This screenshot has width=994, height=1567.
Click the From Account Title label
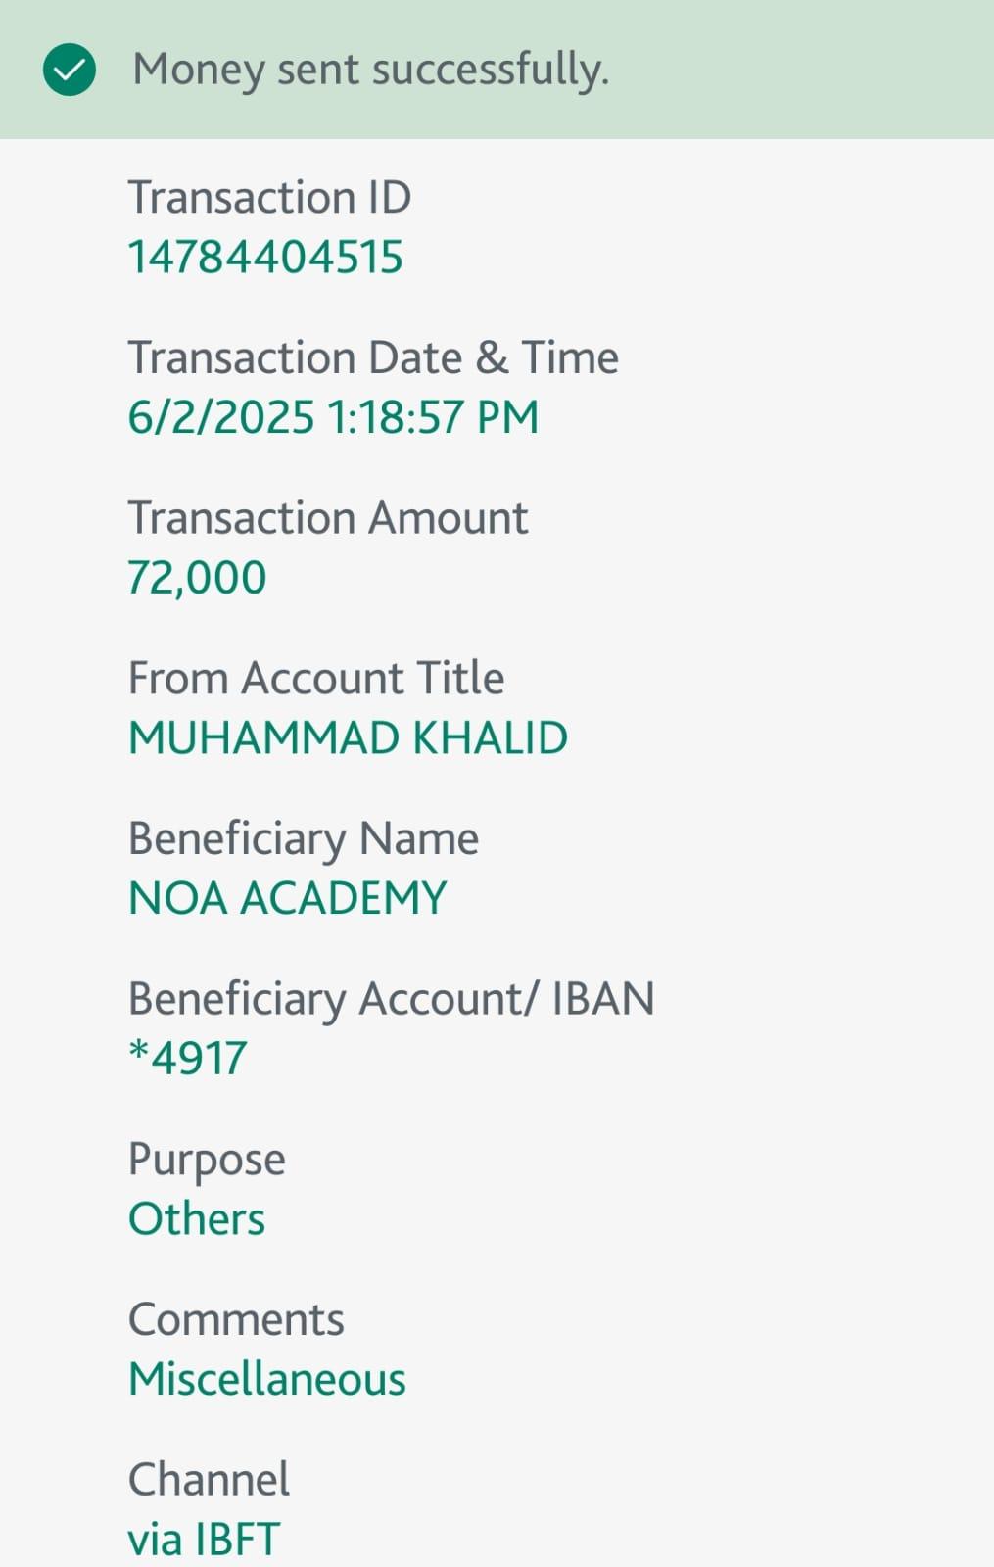pyautogui.click(x=316, y=678)
